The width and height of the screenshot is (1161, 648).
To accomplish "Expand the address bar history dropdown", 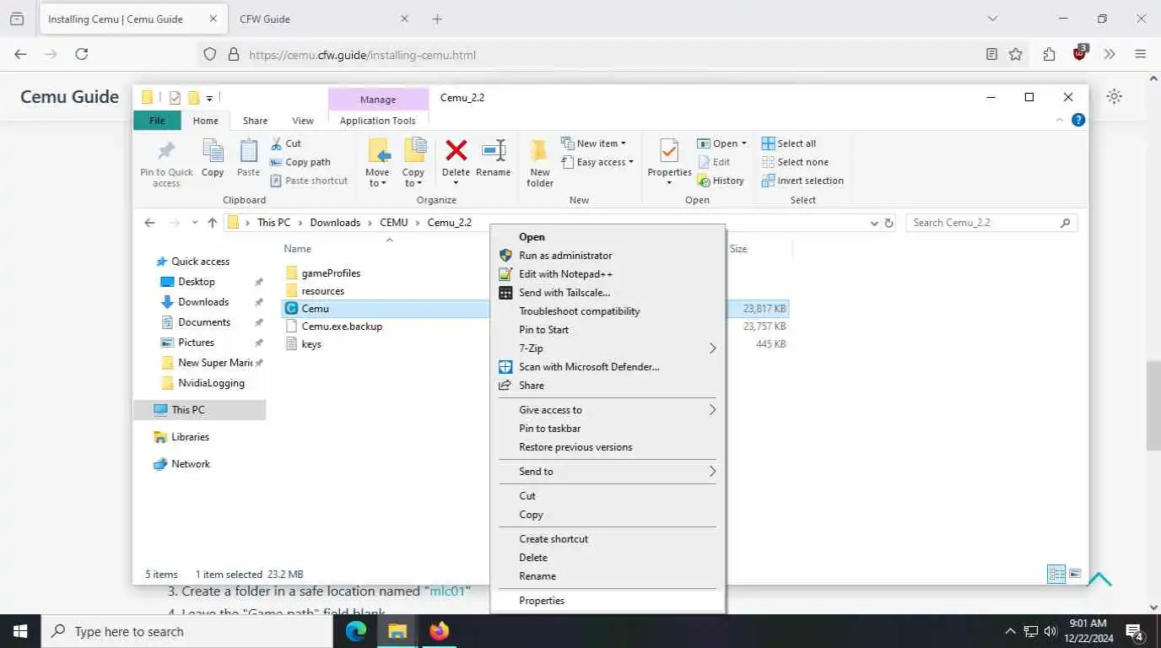I will point(873,223).
